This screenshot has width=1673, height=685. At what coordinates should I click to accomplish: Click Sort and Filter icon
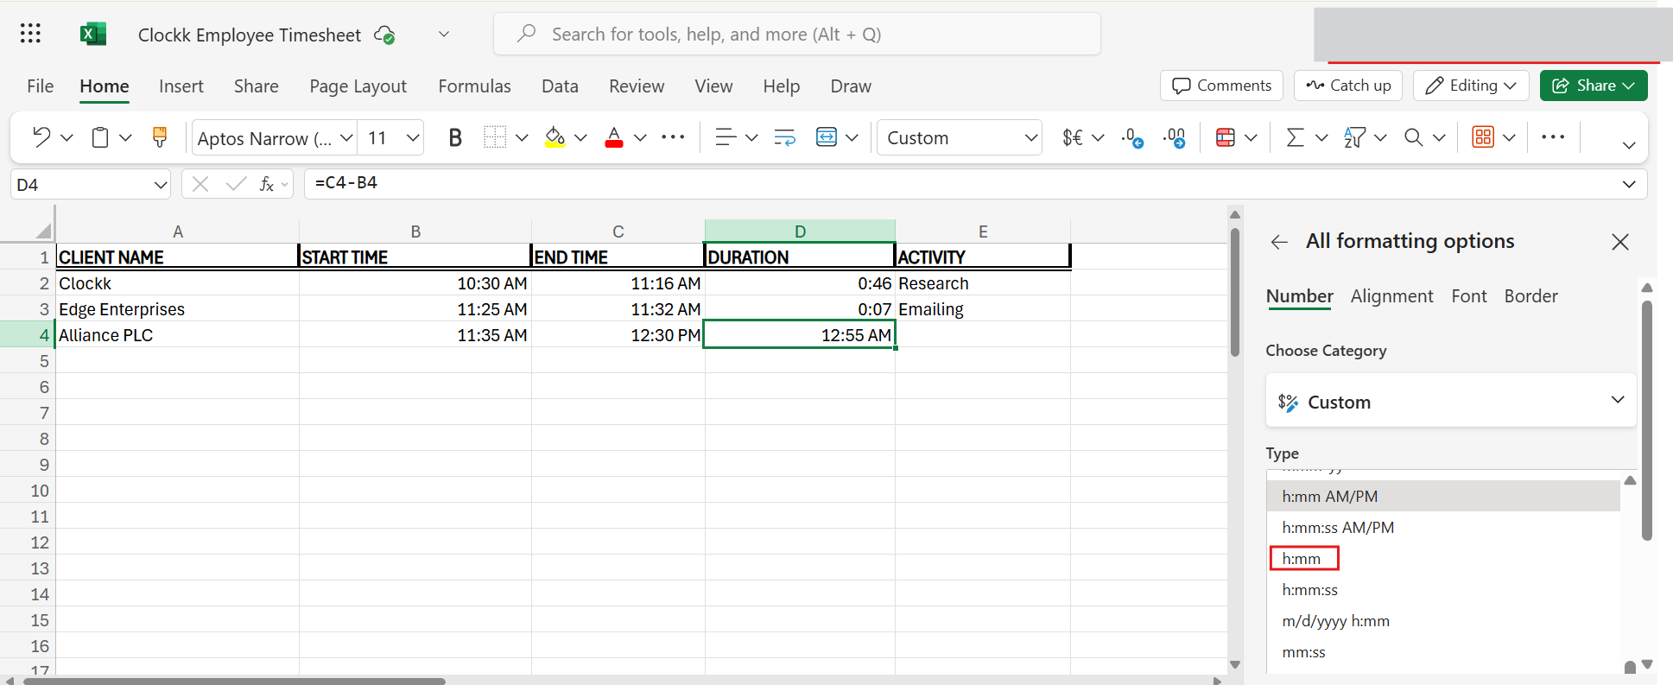[1354, 137]
